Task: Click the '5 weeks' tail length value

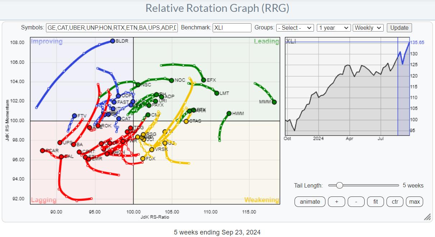Action: [x=413, y=185]
